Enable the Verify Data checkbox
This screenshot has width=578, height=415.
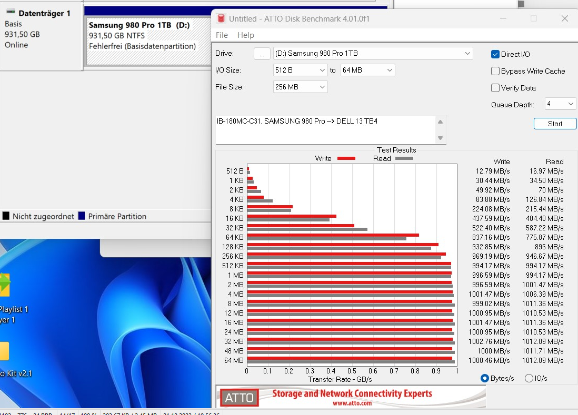495,88
